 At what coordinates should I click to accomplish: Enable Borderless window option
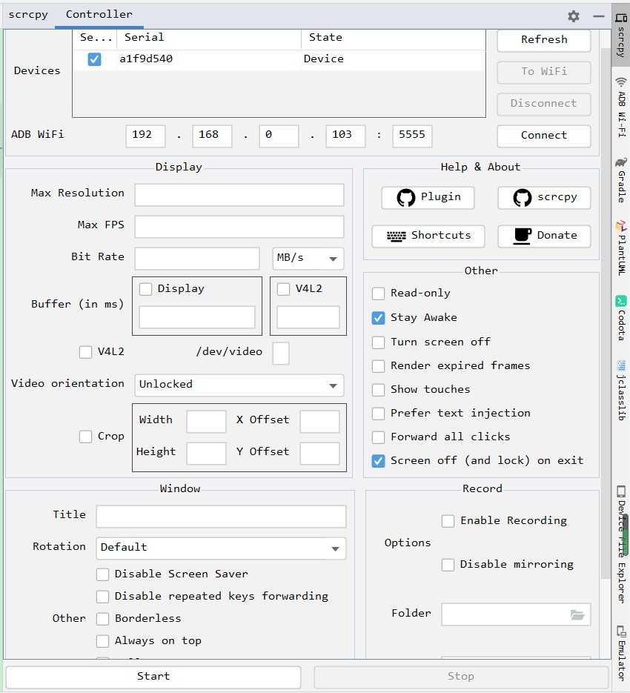click(102, 619)
